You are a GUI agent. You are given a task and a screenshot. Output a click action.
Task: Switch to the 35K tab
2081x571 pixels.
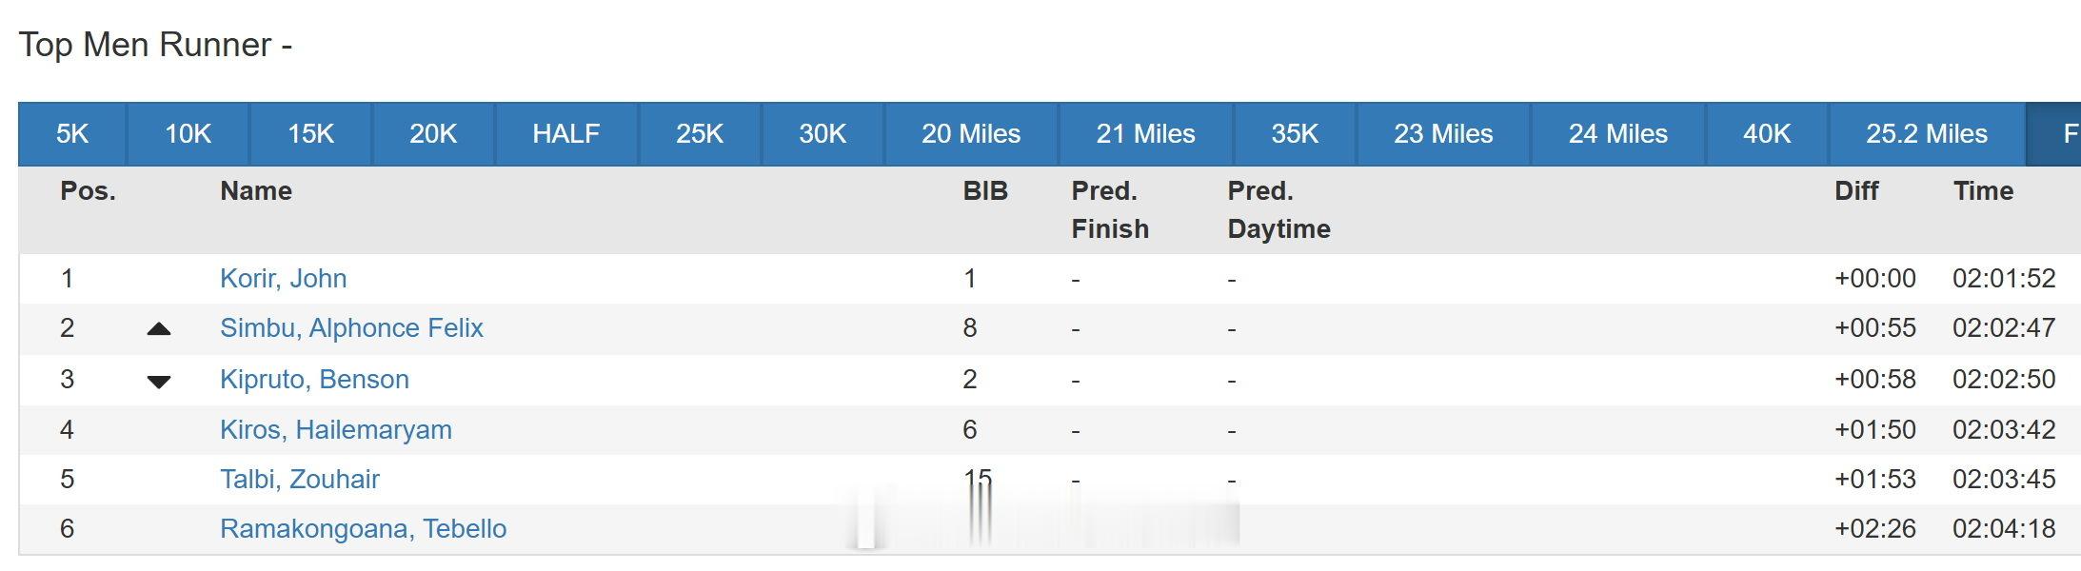pos(1295,134)
